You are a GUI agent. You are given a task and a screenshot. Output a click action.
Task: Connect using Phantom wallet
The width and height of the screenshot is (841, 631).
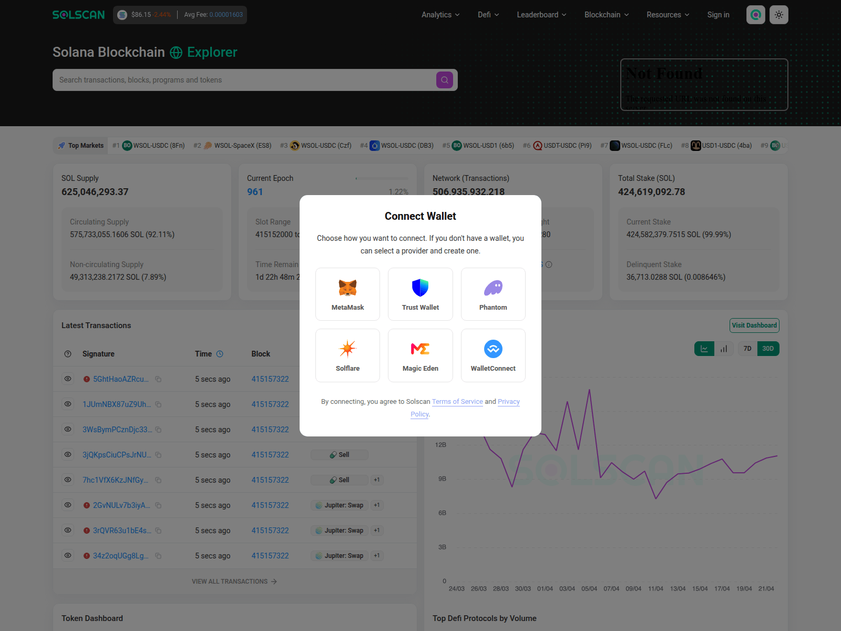click(493, 294)
